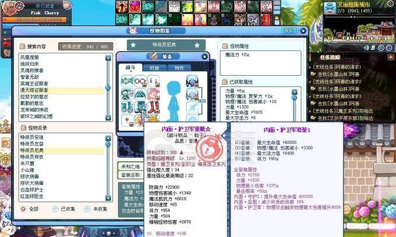396x237 pixels.
Task: Open quest [支线任务]阿善的请求3
Action: [x=337, y=97]
